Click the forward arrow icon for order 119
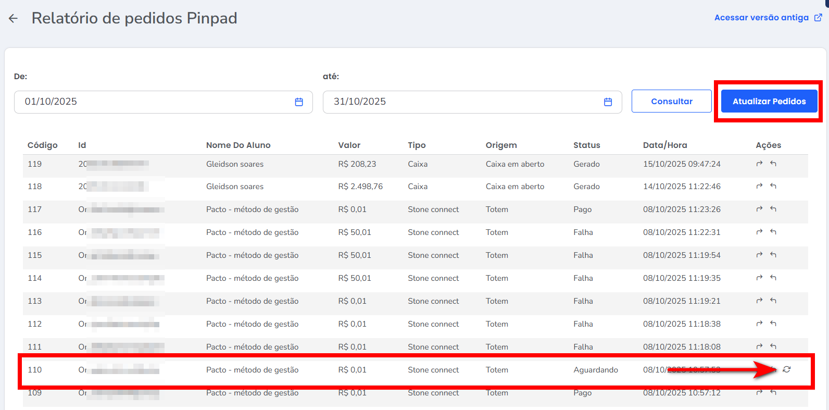Viewport: 829px width, 410px height. click(759, 164)
